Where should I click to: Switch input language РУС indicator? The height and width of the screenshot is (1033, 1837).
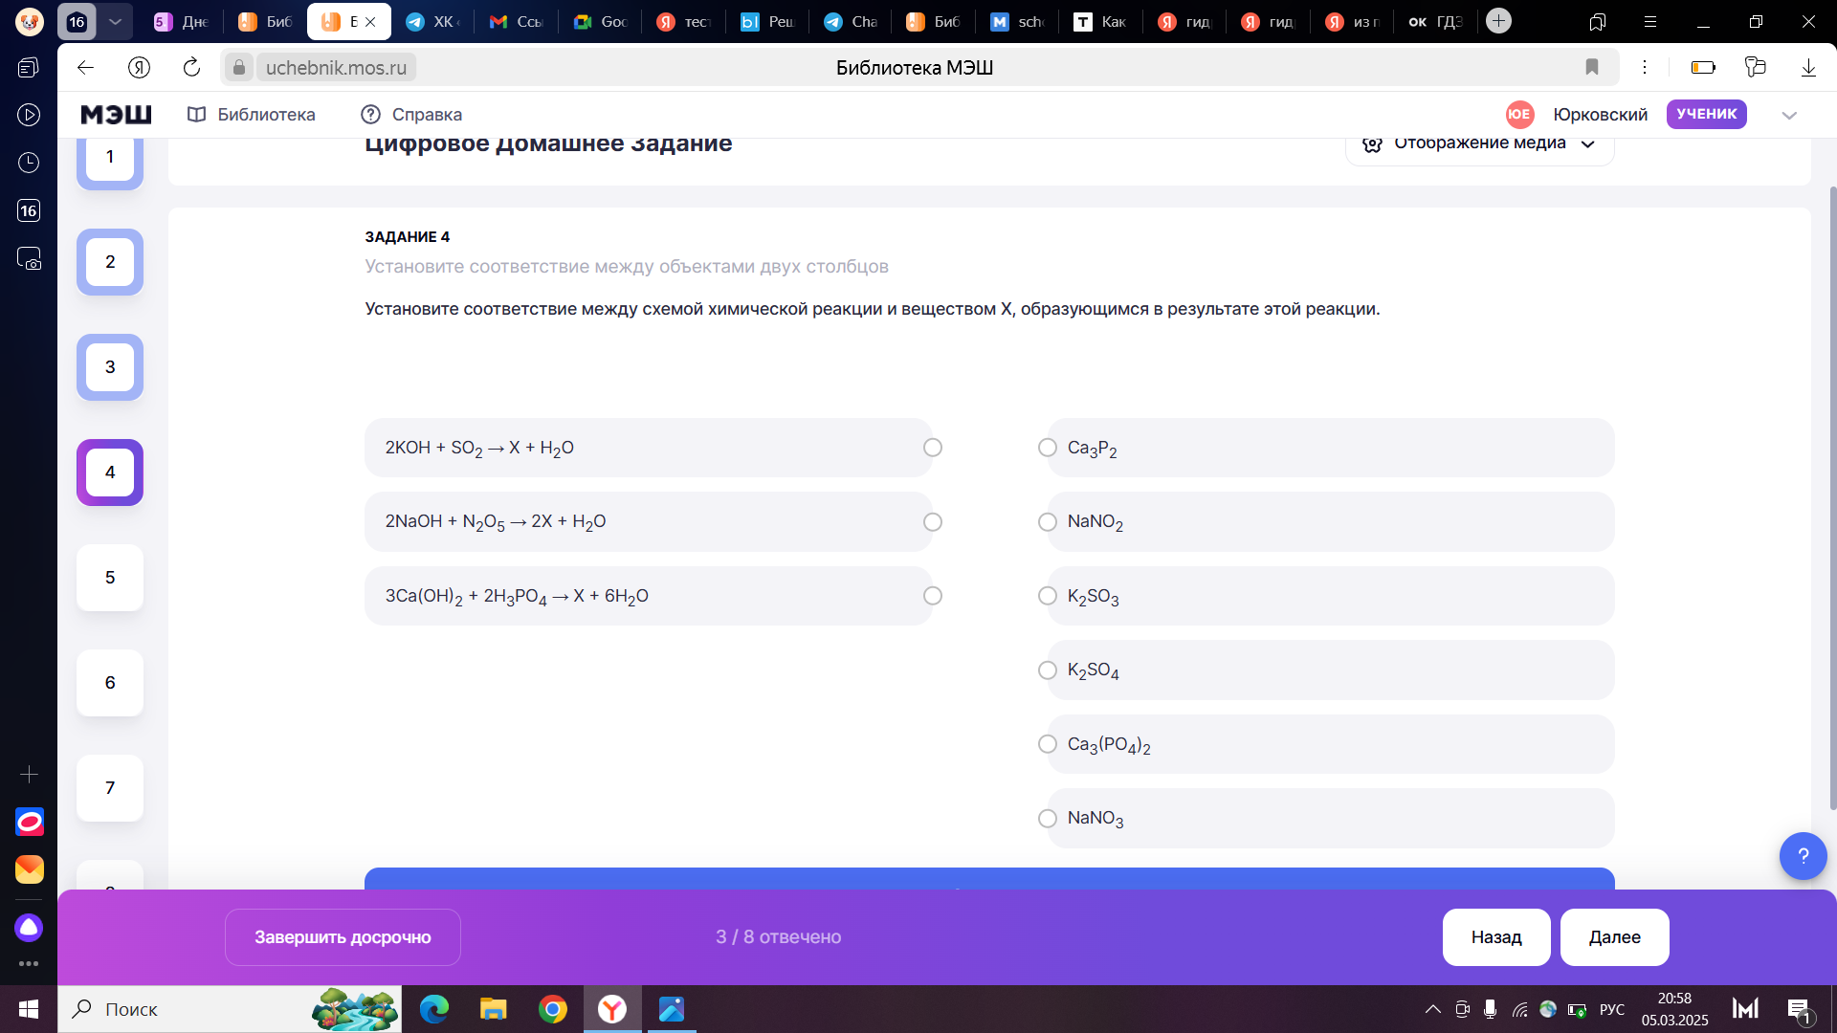pyautogui.click(x=1612, y=1009)
